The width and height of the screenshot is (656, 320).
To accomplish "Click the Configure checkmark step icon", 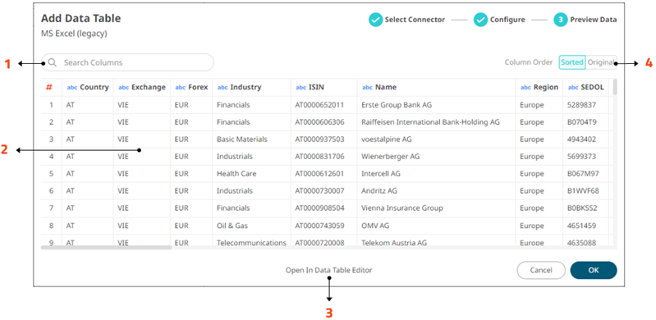I will click(480, 19).
